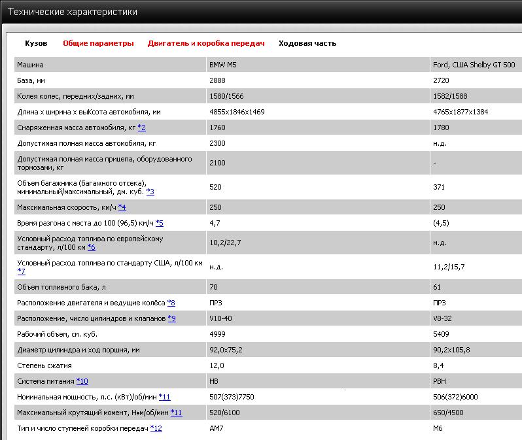The width and height of the screenshot is (522, 440).
Task: Select engine configuration V8-32
Action: 442,318
